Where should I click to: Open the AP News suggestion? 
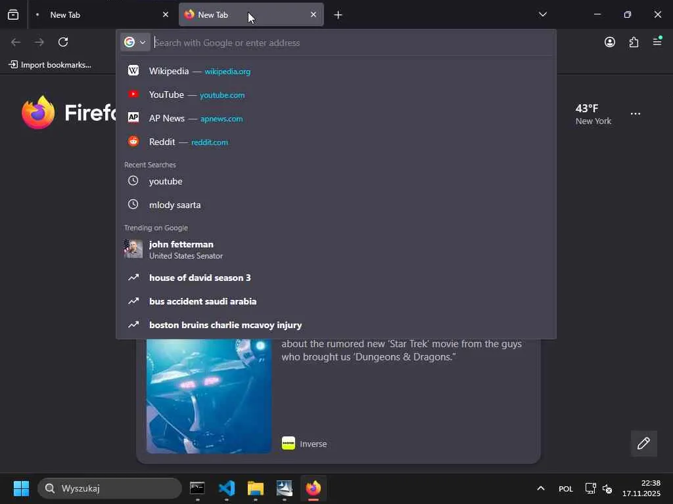pos(336,118)
